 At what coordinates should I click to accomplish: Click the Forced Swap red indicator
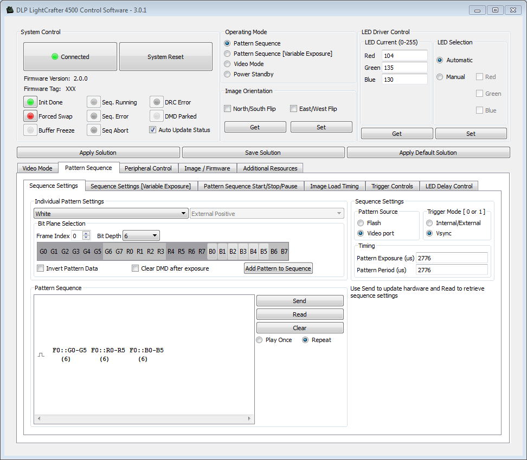[x=30, y=116]
